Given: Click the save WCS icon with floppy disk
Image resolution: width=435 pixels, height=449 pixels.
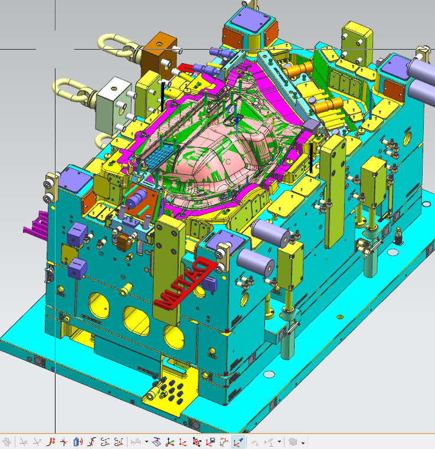Looking at the screenshot, I should point(211,442).
